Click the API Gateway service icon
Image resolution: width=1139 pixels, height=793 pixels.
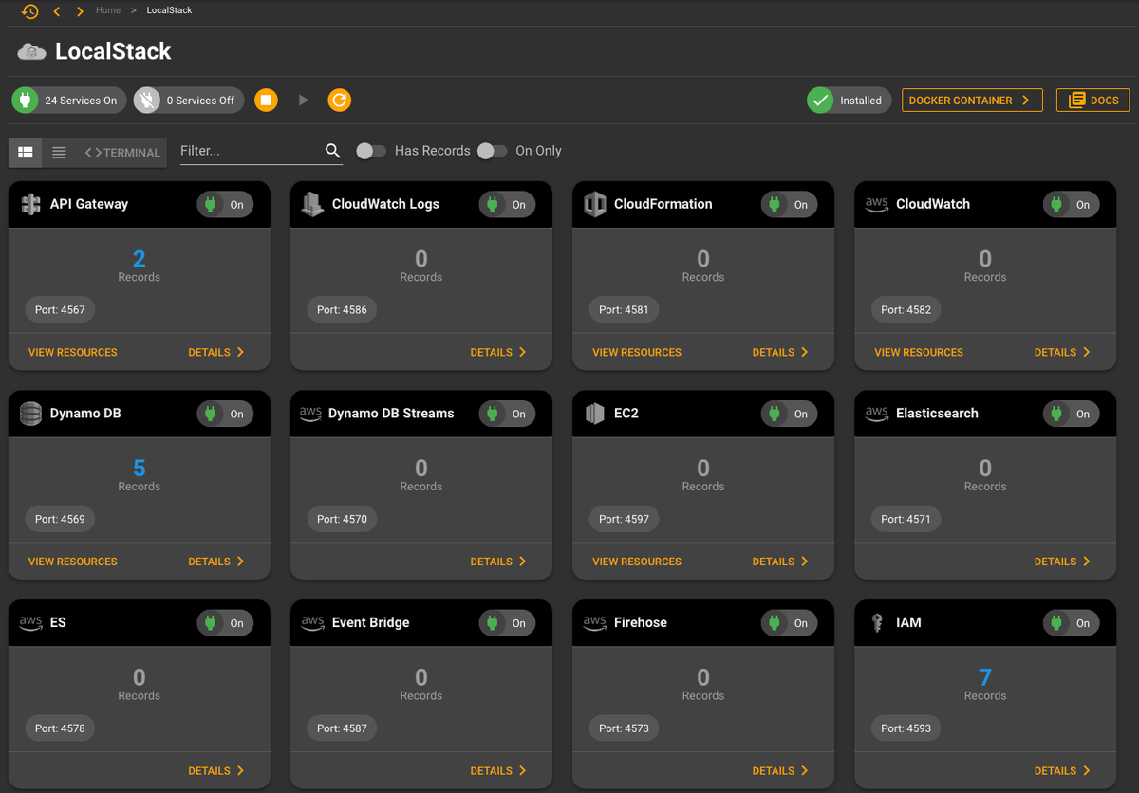tap(31, 204)
